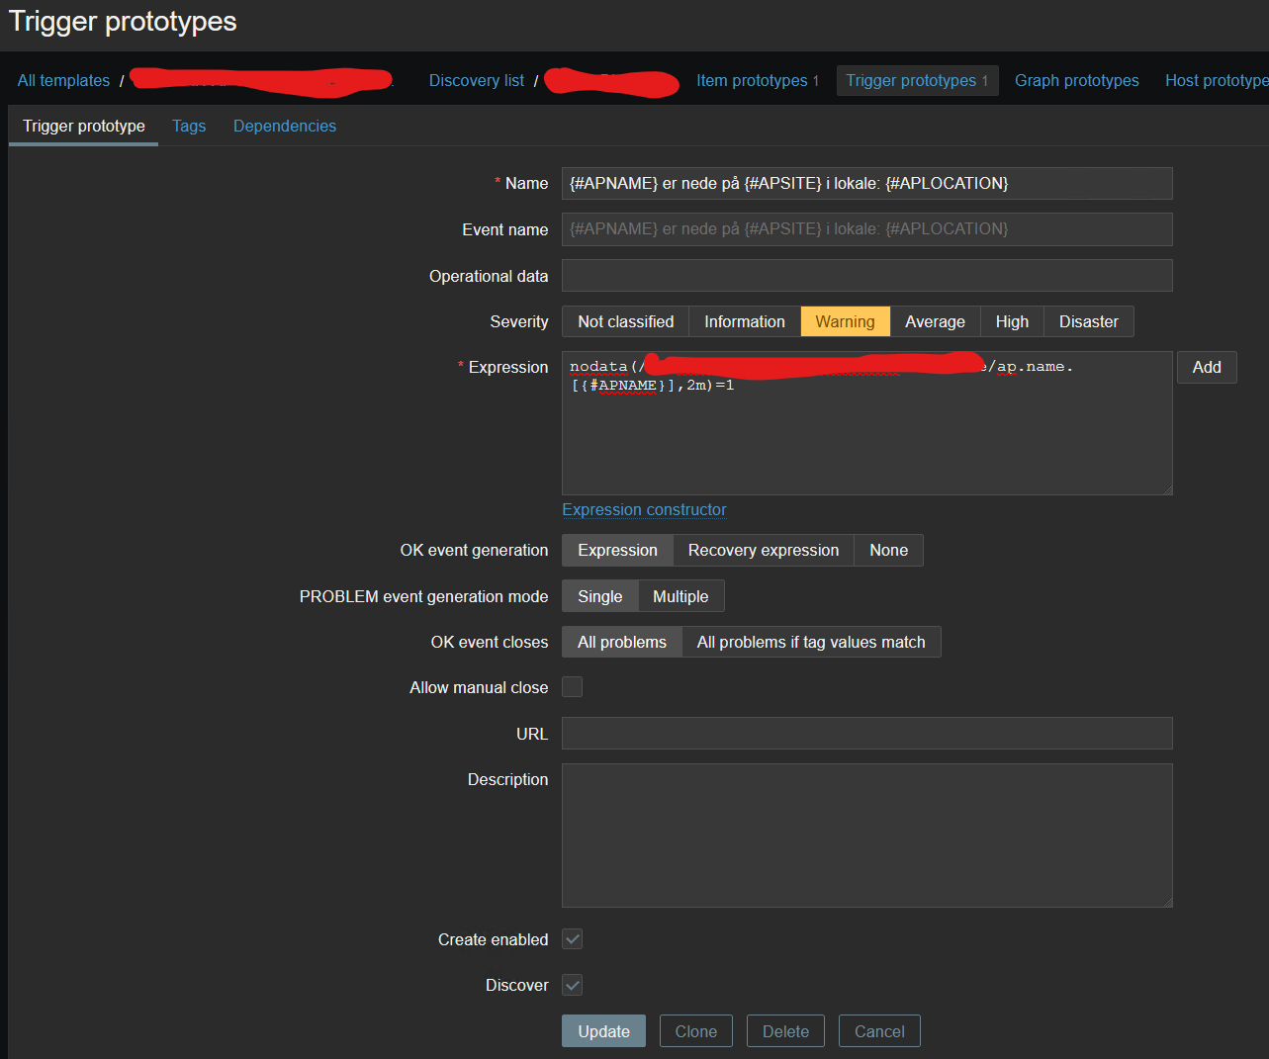Click inside the Operational data field
The image size is (1269, 1059).
[866, 276]
